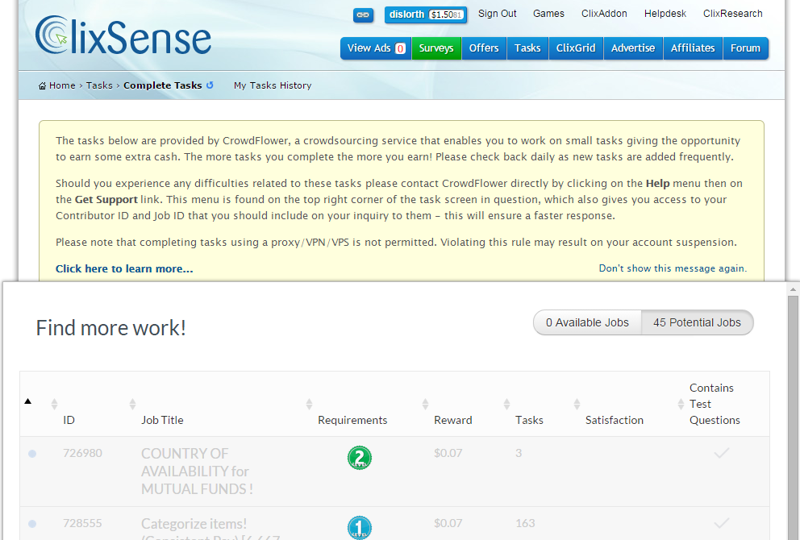Image resolution: width=800 pixels, height=540 pixels.
Task: Click Don't show this message again
Action: click(672, 268)
